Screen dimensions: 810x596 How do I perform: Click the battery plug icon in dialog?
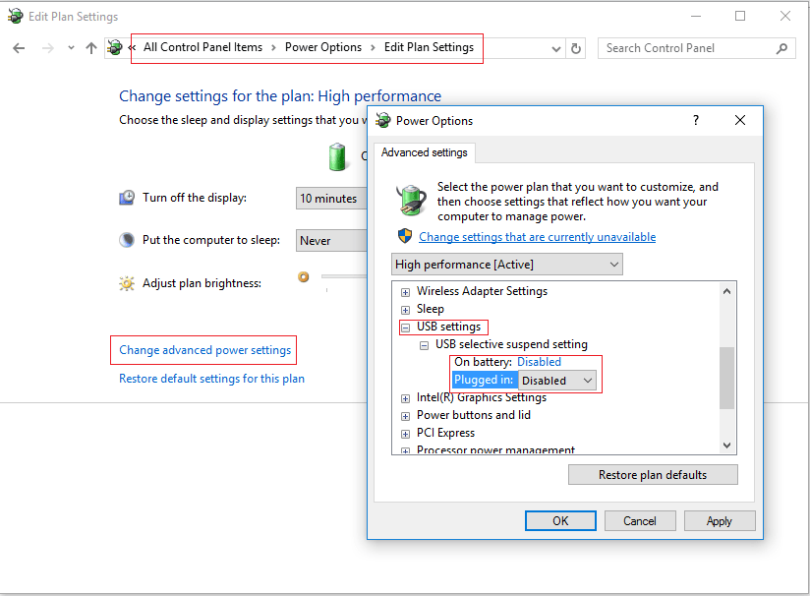[411, 200]
